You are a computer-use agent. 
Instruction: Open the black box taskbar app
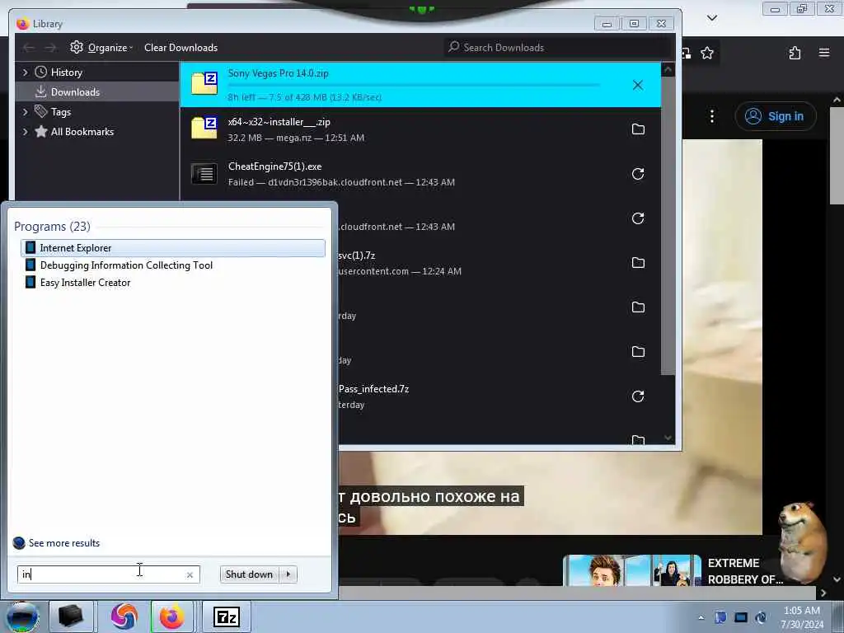point(71,617)
